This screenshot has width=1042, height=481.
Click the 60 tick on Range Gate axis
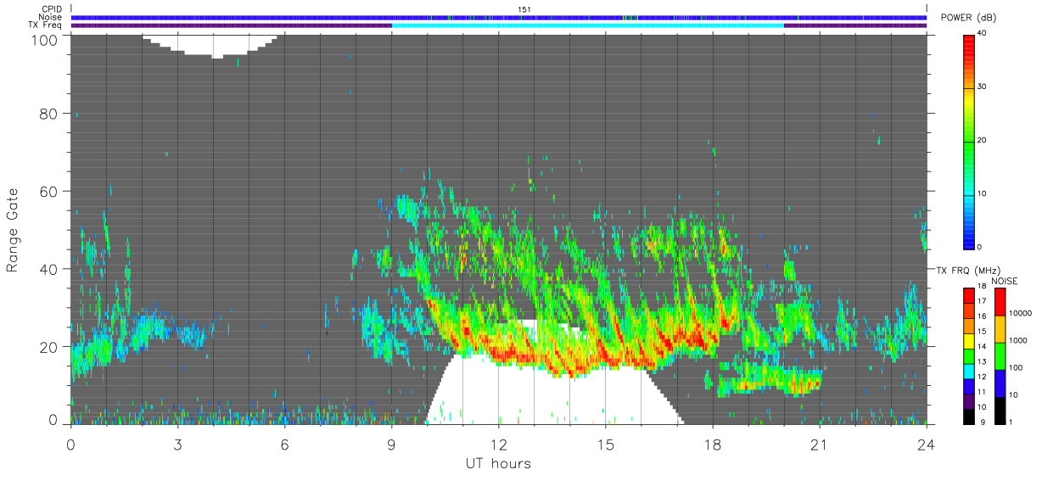pyautogui.click(x=49, y=191)
